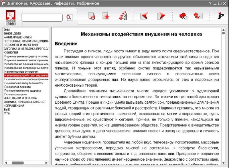The width and height of the screenshot is (229, 168).
Task: Open Психосоматическое здоровье entry
Action: (x=23, y=91)
